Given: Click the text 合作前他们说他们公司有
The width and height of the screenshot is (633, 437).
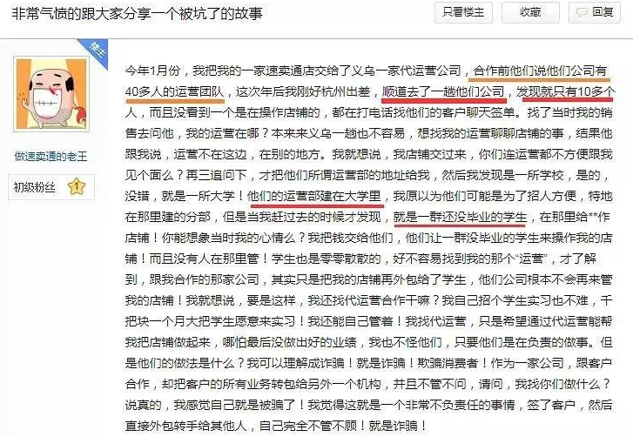Looking at the screenshot, I should [540, 71].
